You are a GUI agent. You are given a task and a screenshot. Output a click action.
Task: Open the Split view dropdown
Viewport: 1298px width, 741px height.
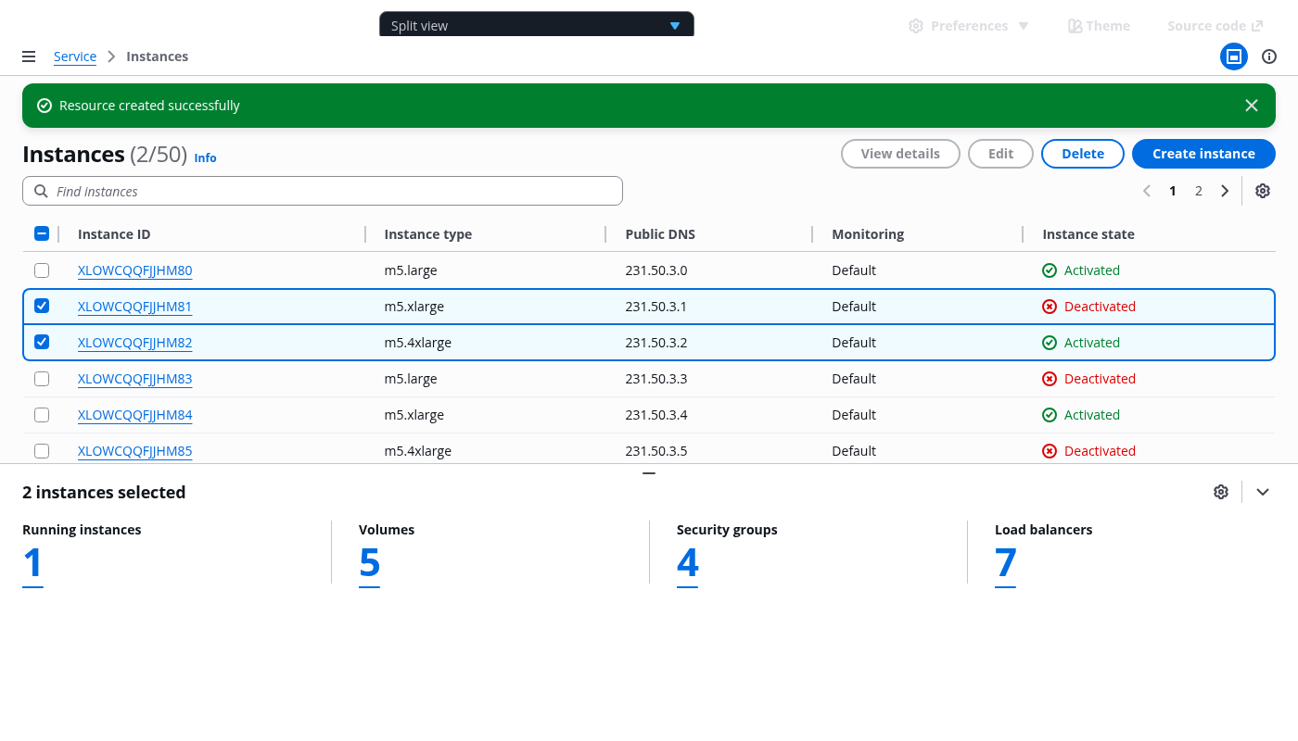pos(536,25)
